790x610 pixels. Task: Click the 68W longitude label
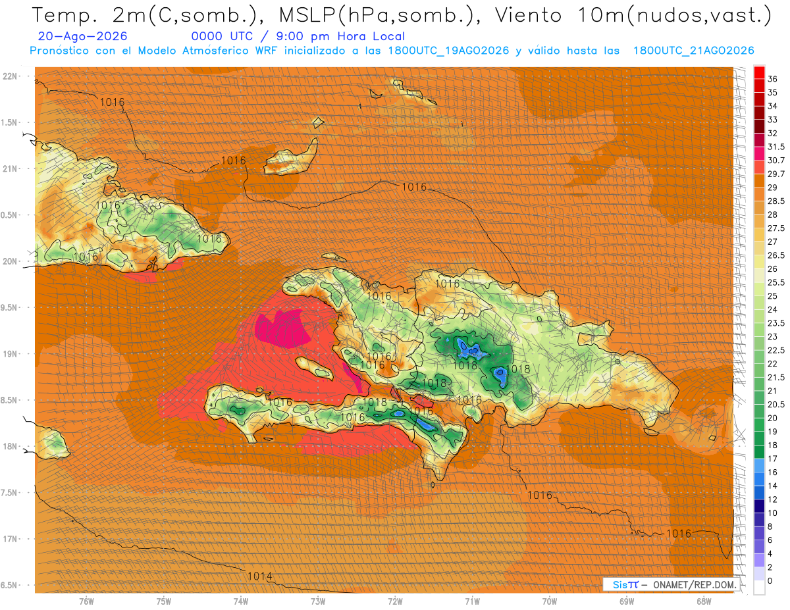(704, 601)
